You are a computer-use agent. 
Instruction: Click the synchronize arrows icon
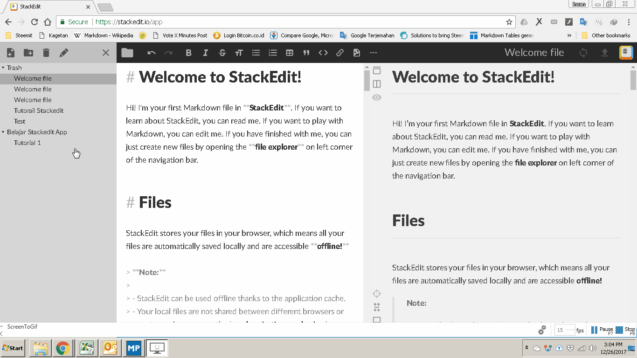pyautogui.click(x=583, y=53)
